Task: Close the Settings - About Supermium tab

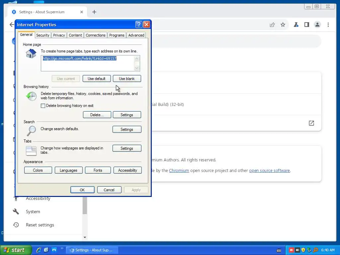Action: 82,12
